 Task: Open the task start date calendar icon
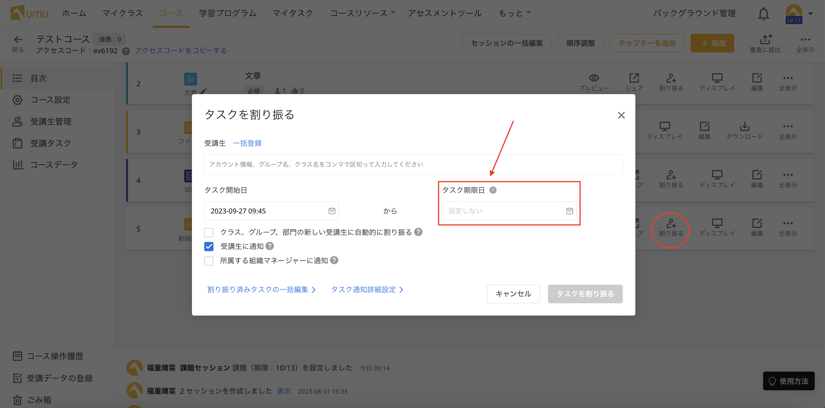coord(331,211)
